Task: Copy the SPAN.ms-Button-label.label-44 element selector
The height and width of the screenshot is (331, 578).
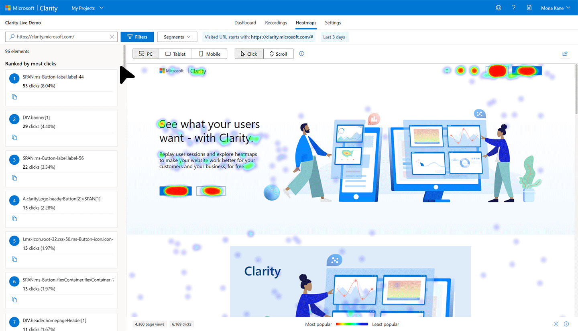Action: tap(14, 97)
